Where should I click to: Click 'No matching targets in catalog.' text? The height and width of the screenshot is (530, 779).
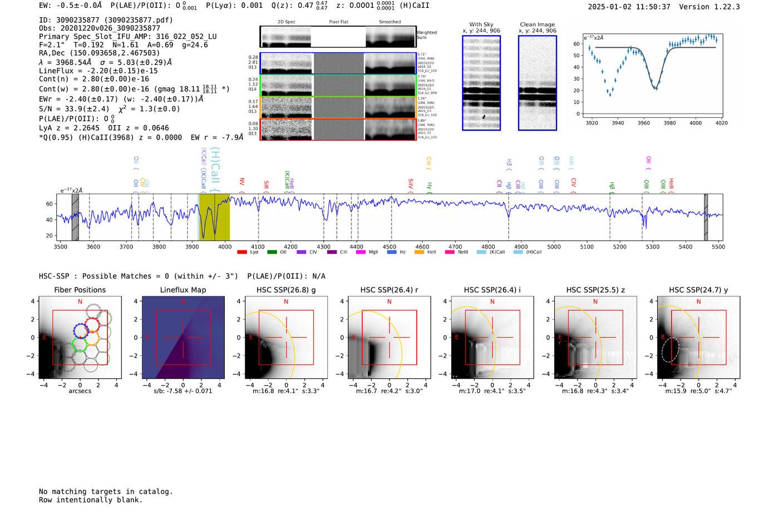pyautogui.click(x=106, y=492)
